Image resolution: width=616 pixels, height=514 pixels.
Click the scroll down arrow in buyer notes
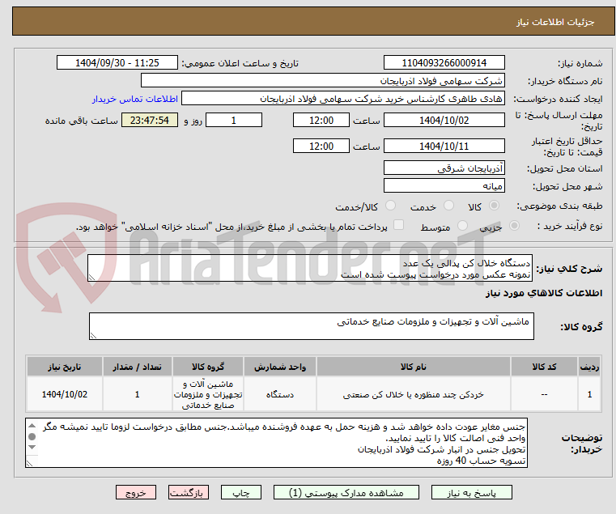pos(32,447)
